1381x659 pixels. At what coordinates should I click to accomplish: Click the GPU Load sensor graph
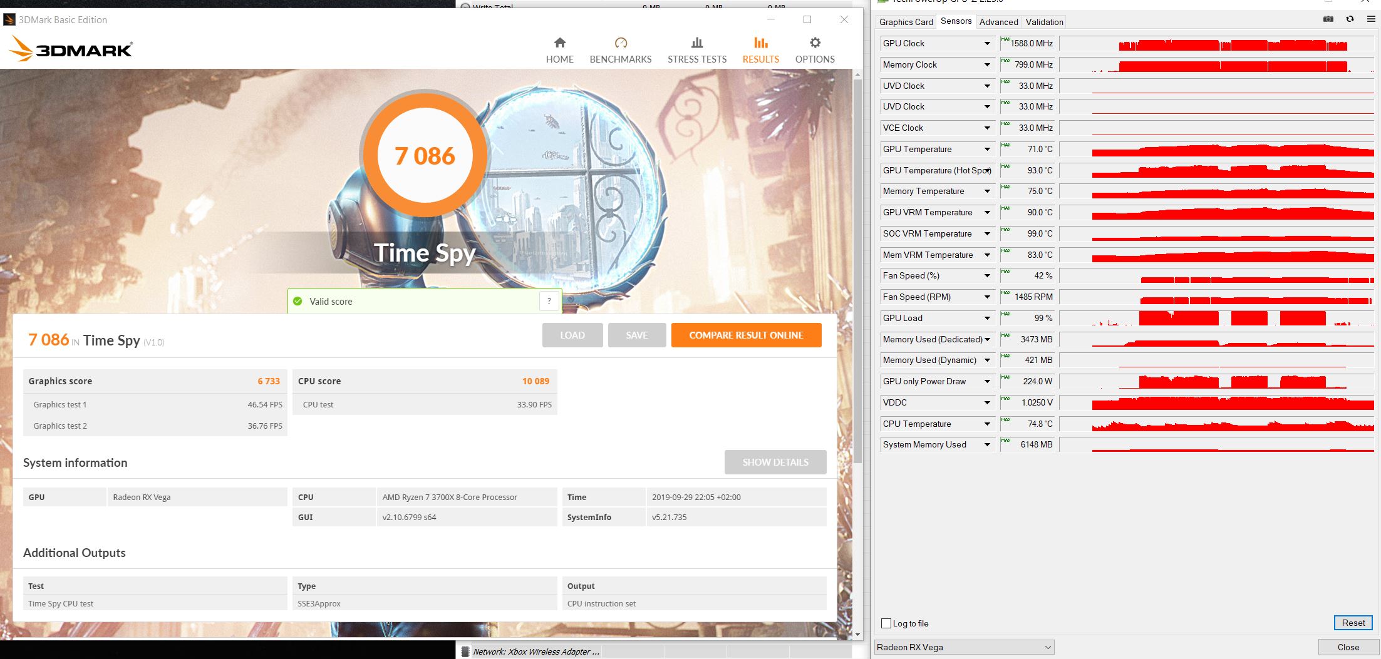point(1216,318)
